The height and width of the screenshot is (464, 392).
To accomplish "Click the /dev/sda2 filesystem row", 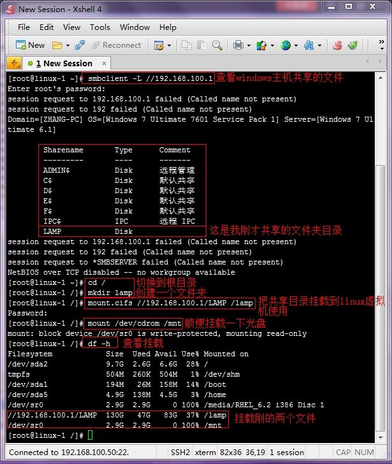I will pos(108,364).
